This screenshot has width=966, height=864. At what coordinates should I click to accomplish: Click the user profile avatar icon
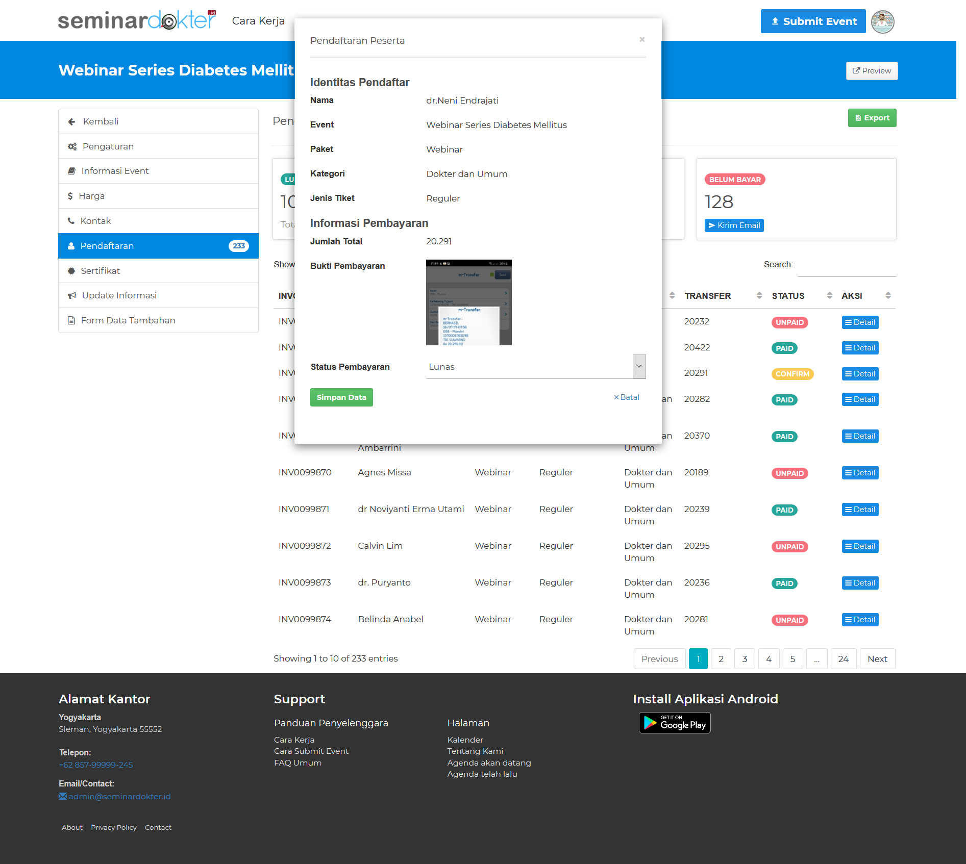pos(882,22)
